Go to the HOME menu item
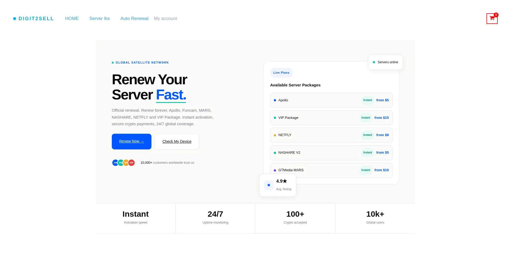 tap(72, 19)
